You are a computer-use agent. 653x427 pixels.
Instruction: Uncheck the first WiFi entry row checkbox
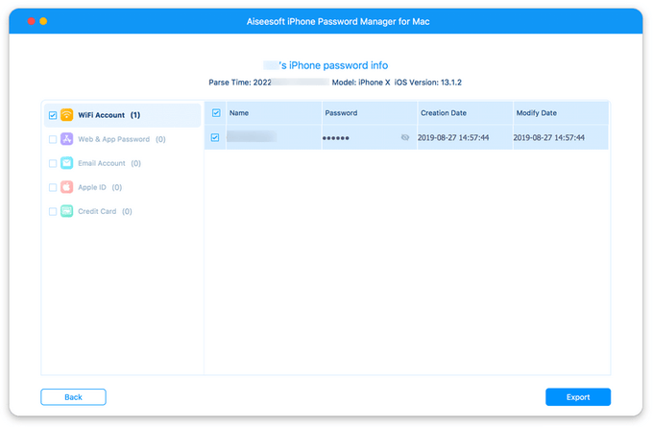(x=216, y=138)
